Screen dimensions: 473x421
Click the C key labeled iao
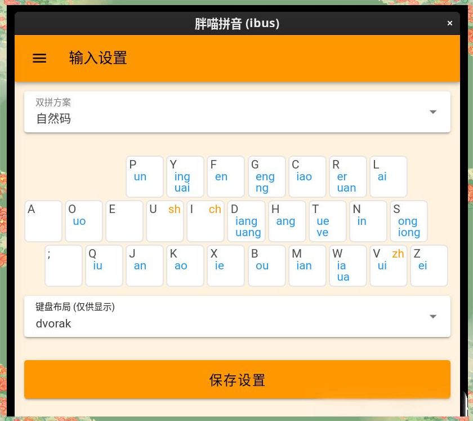pyautogui.click(x=307, y=176)
